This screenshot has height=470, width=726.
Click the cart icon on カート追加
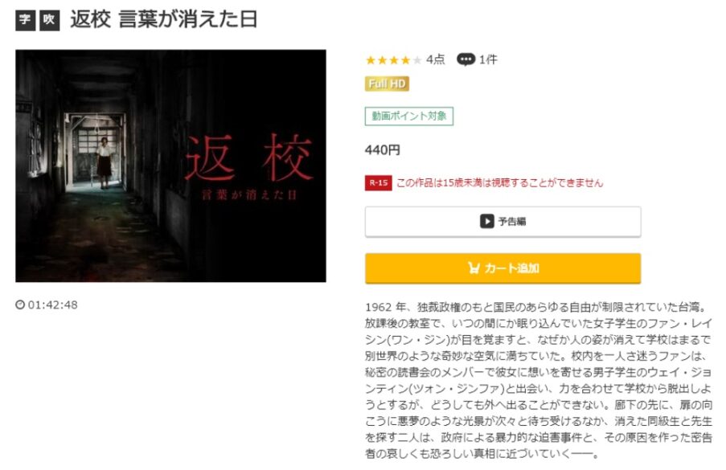(474, 268)
